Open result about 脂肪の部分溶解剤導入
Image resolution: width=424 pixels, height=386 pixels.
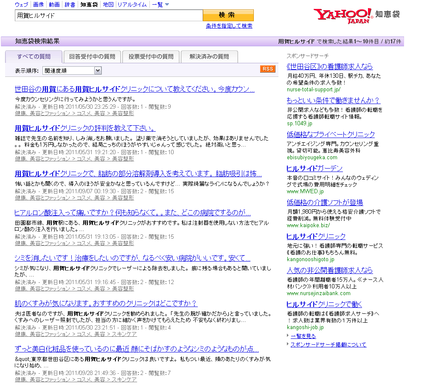138,173
